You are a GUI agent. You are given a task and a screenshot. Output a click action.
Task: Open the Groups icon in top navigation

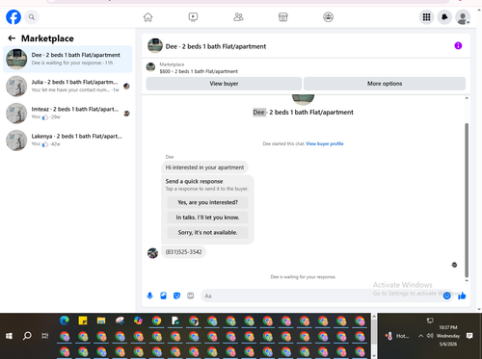(328, 17)
